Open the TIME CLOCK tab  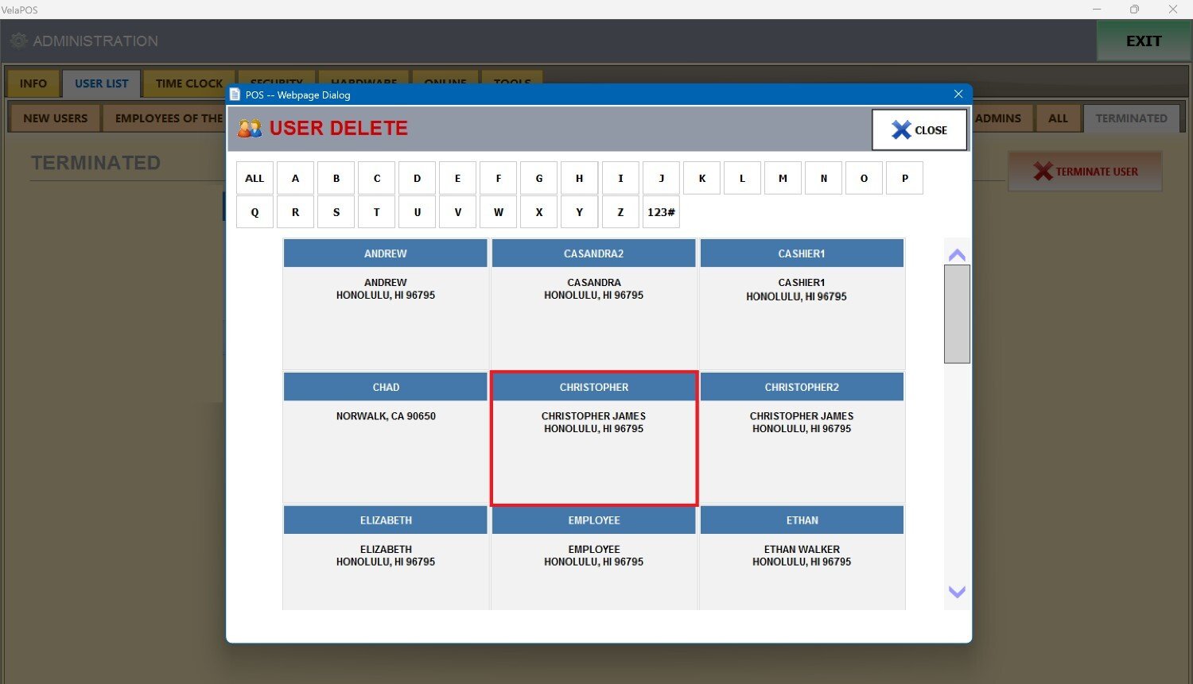pyautogui.click(x=188, y=83)
